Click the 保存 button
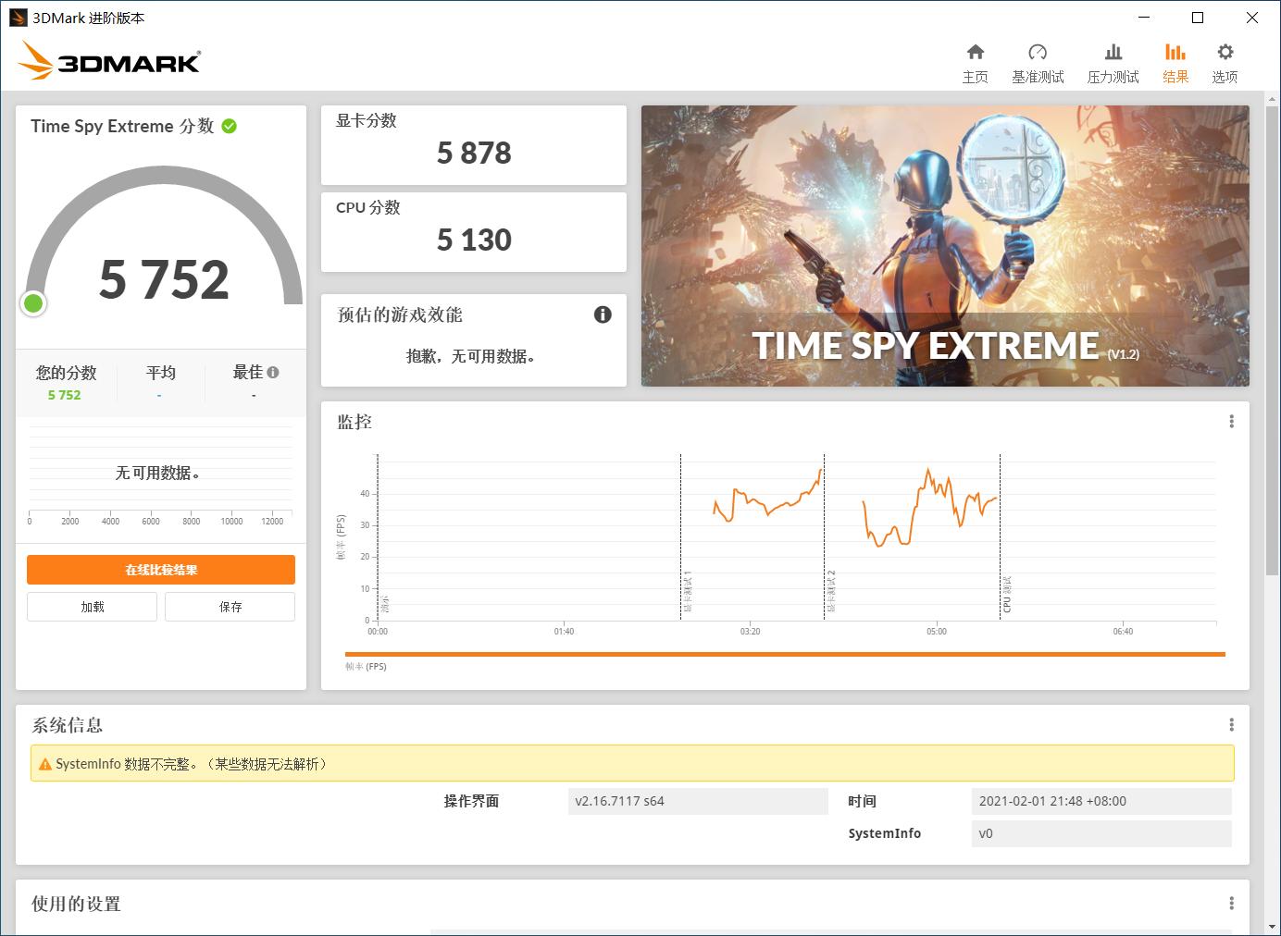The height and width of the screenshot is (936, 1281). click(x=230, y=606)
